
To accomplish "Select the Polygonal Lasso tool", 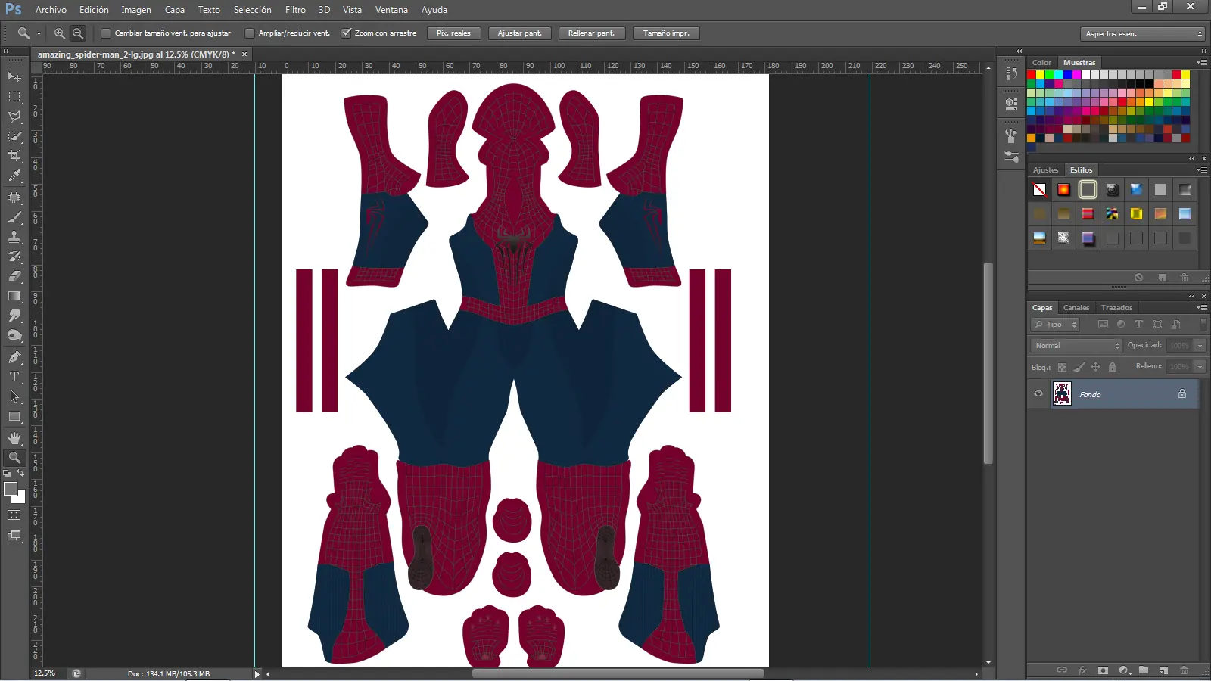I will (14, 117).
